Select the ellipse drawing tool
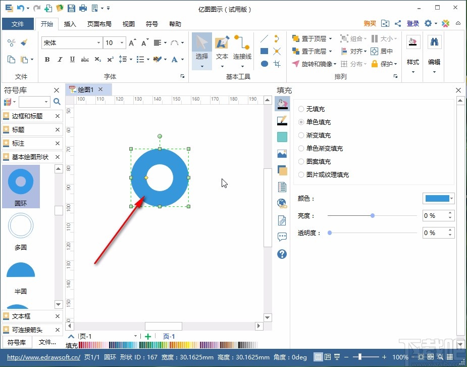Image resolution: width=467 pixels, height=367 pixels. [x=264, y=64]
